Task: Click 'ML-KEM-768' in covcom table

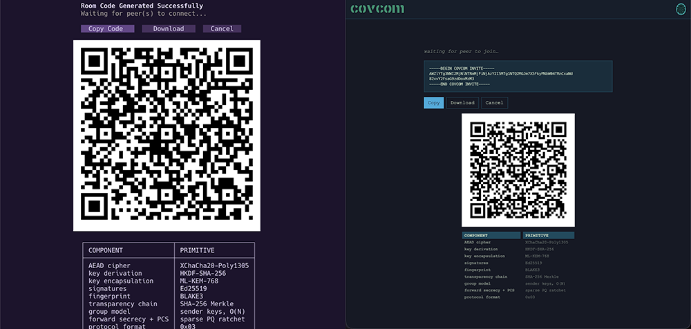Action: click(537, 256)
